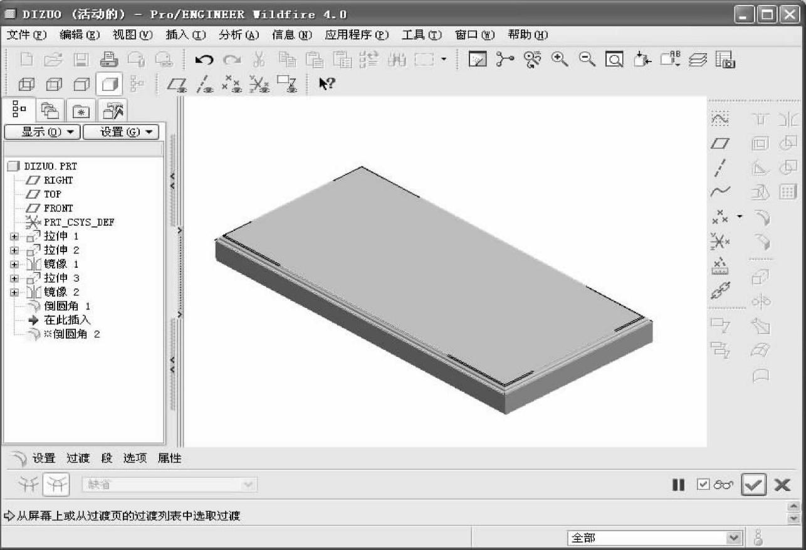Click the sketch tool icon in right toolbar
The height and width of the screenshot is (550, 806).
point(720,119)
